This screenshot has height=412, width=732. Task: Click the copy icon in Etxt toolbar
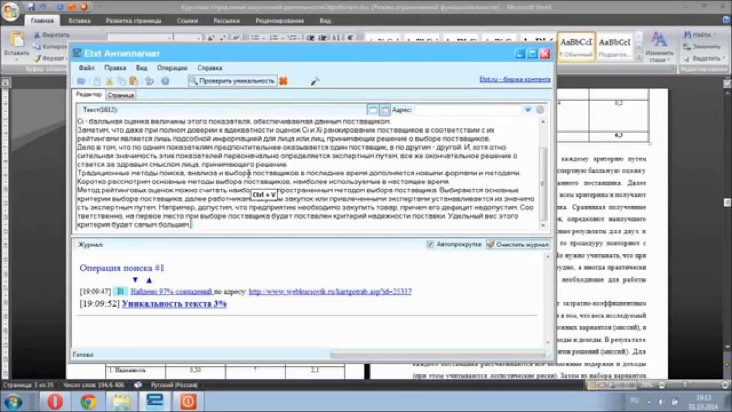click(121, 81)
